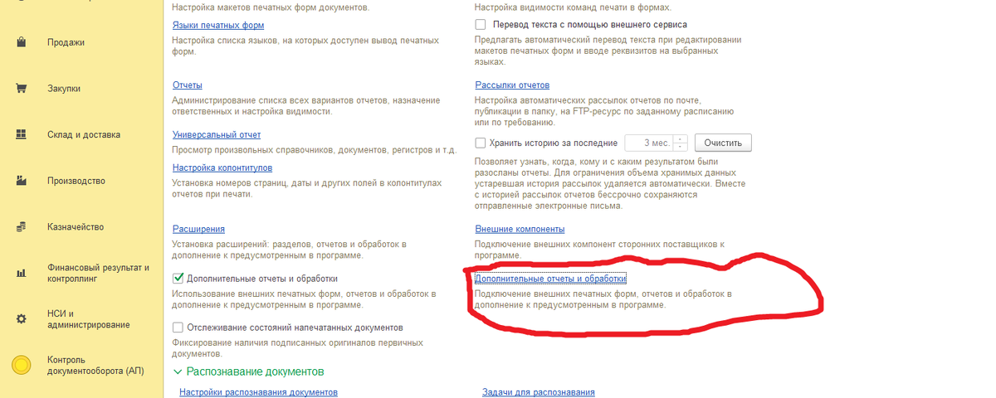
Task: Open the Универсальный отчет link
Action: click(x=217, y=134)
